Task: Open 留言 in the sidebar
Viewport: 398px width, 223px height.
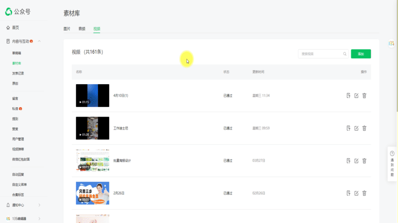Action: (x=15, y=98)
